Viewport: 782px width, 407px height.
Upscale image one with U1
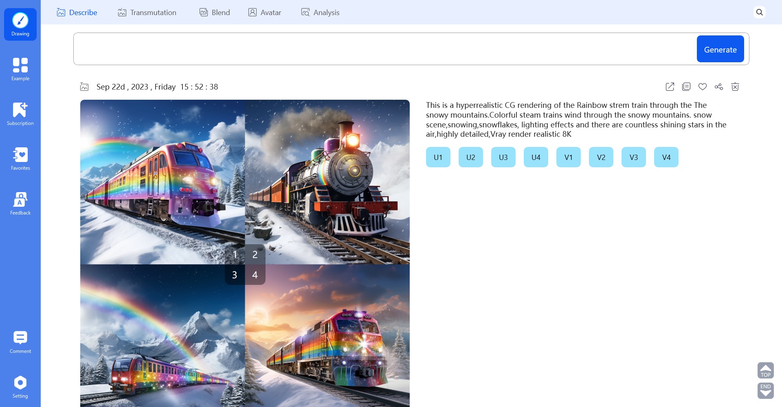click(438, 157)
